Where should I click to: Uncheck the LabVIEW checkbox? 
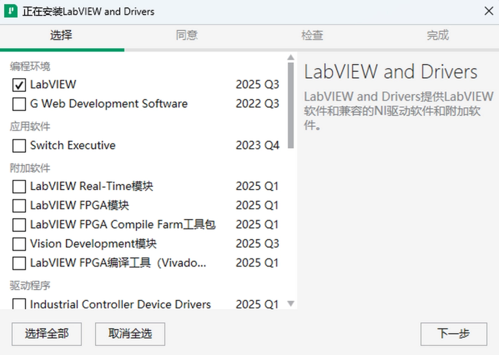pyautogui.click(x=18, y=84)
